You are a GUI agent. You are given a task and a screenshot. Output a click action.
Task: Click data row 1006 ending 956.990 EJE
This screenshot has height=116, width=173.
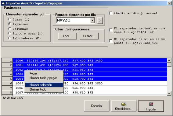pyautogui.click(x=90, y=88)
